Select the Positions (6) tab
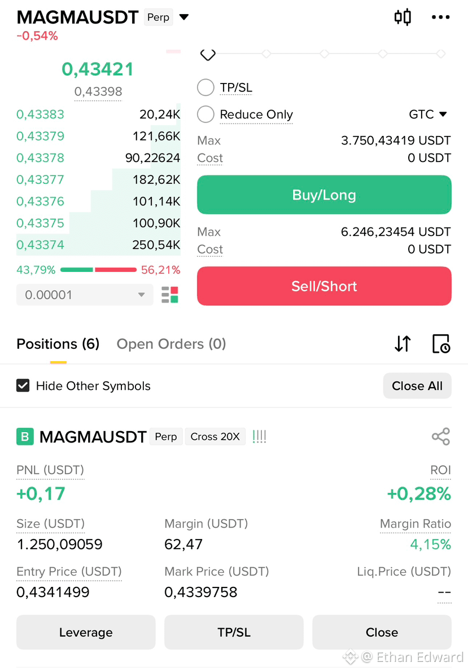The height and width of the screenshot is (671, 468). (x=58, y=344)
